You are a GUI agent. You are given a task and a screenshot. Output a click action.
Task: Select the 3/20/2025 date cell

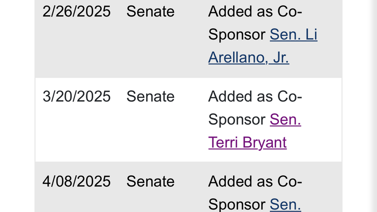tap(76, 97)
